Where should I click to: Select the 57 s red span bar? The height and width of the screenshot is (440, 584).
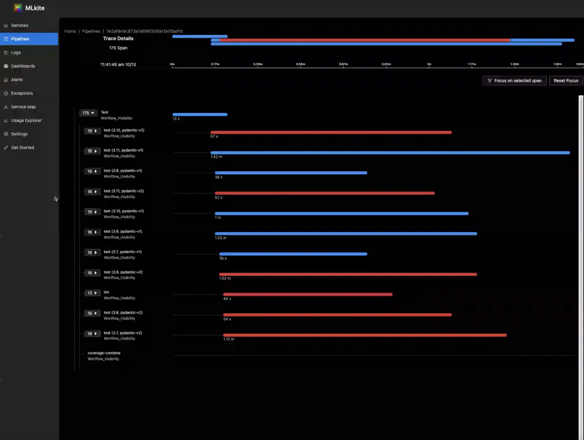point(331,132)
